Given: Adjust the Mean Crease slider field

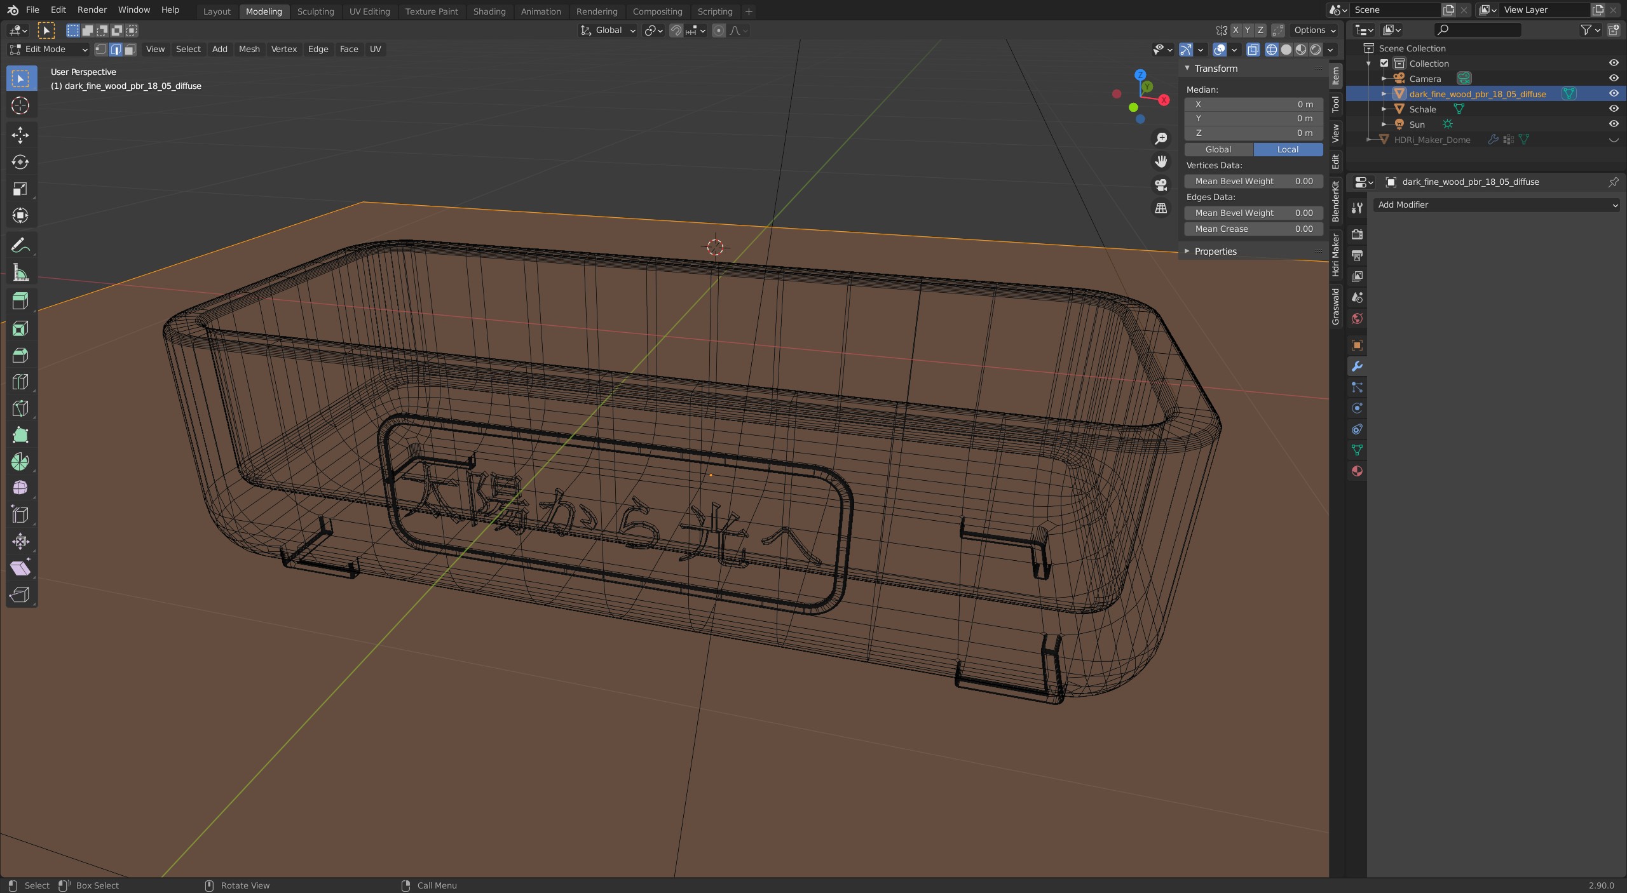Looking at the screenshot, I should coord(1253,229).
